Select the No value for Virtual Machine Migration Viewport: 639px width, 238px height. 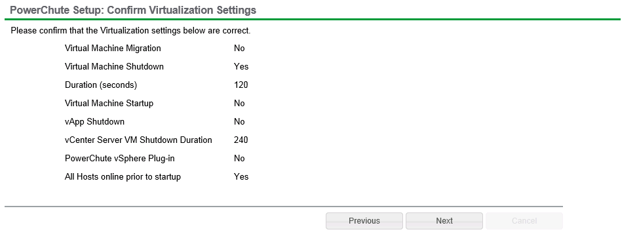tap(239, 48)
